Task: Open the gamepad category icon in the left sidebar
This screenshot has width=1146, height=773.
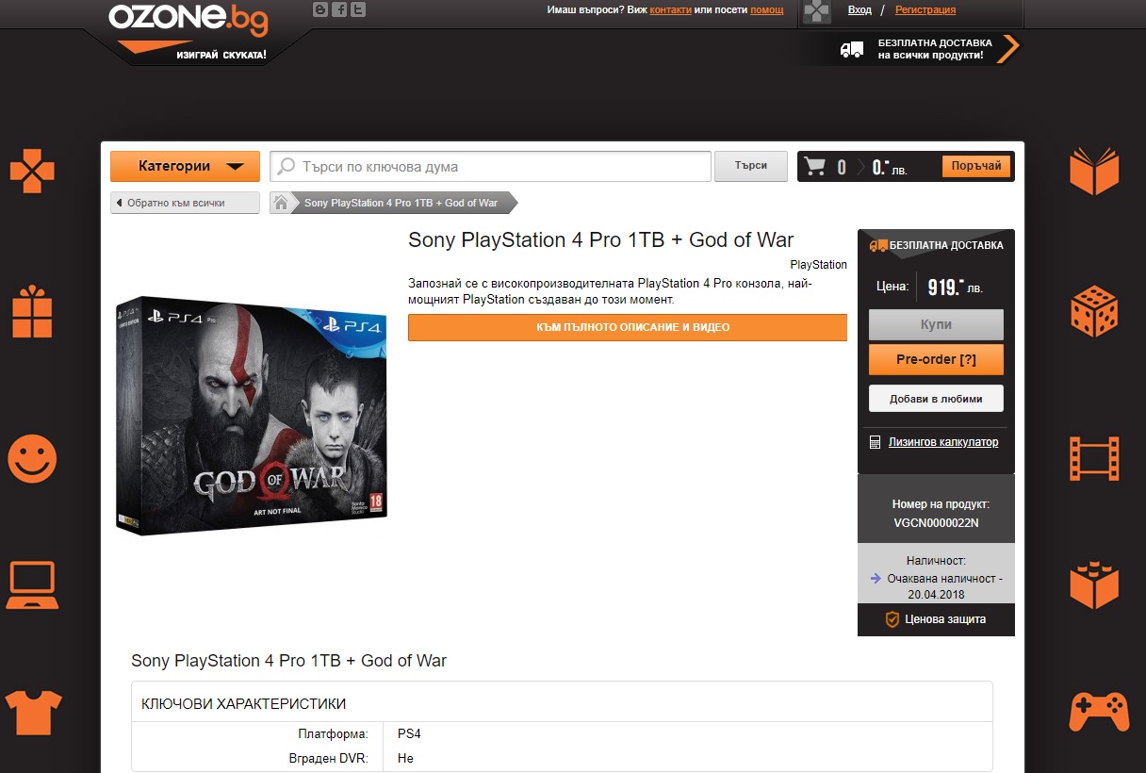Action: [x=32, y=172]
